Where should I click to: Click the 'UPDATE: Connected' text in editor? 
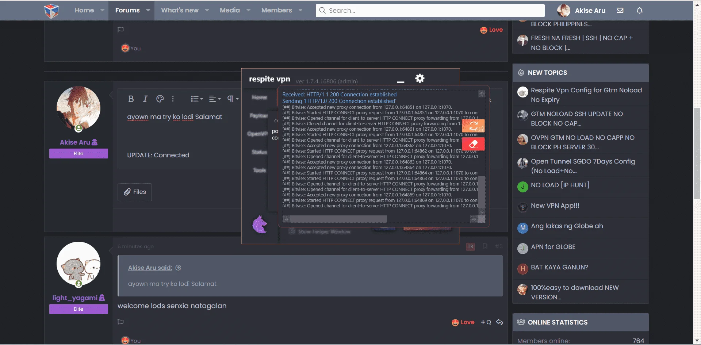coord(158,155)
